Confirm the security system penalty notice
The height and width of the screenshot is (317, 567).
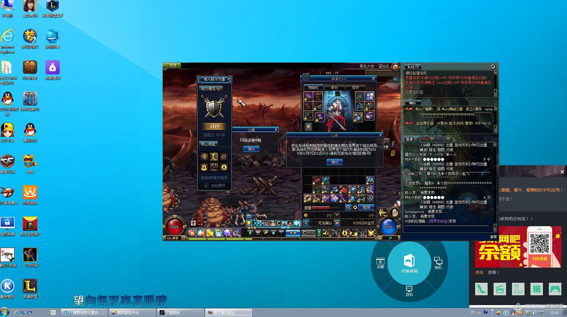click(334, 162)
